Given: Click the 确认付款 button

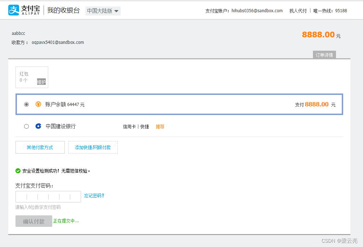Looking at the screenshot, I should click(x=34, y=221).
